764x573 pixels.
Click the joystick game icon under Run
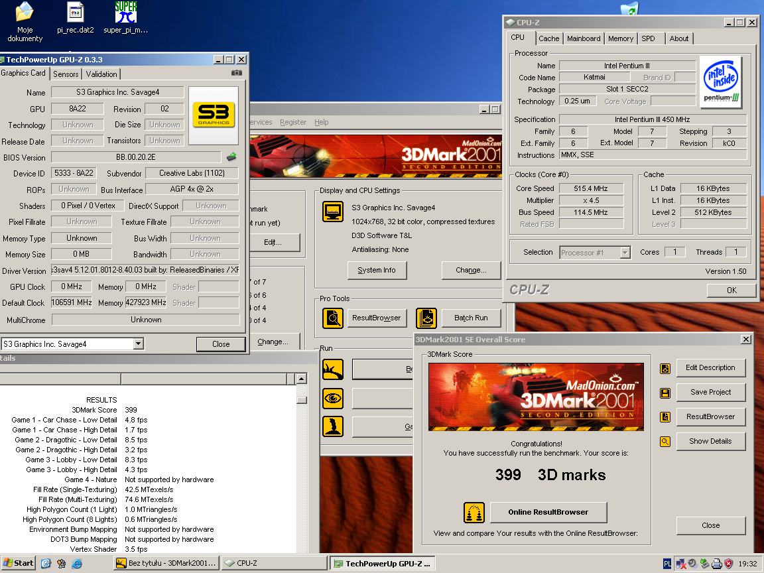click(333, 427)
